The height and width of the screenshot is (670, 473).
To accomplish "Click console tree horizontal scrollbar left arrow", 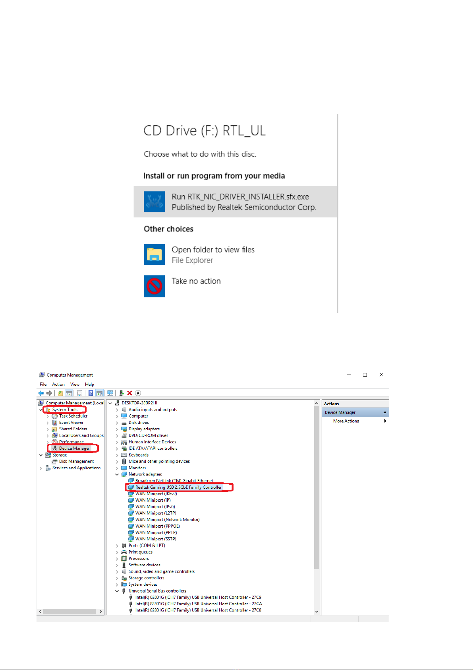I will pos(40,612).
